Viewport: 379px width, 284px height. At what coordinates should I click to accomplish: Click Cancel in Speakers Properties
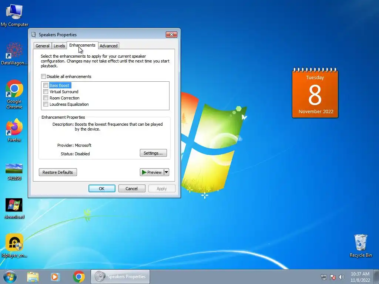(x=132, y=189)
